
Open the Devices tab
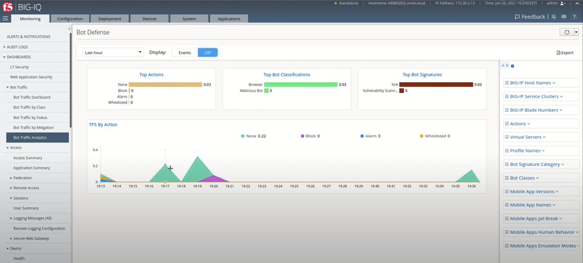149,19
